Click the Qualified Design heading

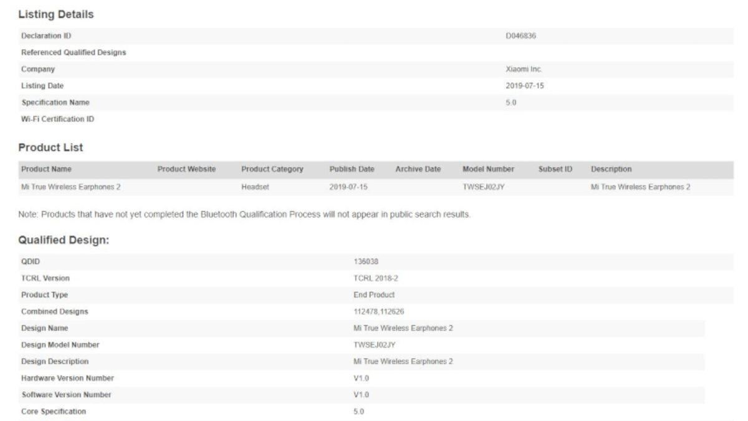(x=64, y=240)
